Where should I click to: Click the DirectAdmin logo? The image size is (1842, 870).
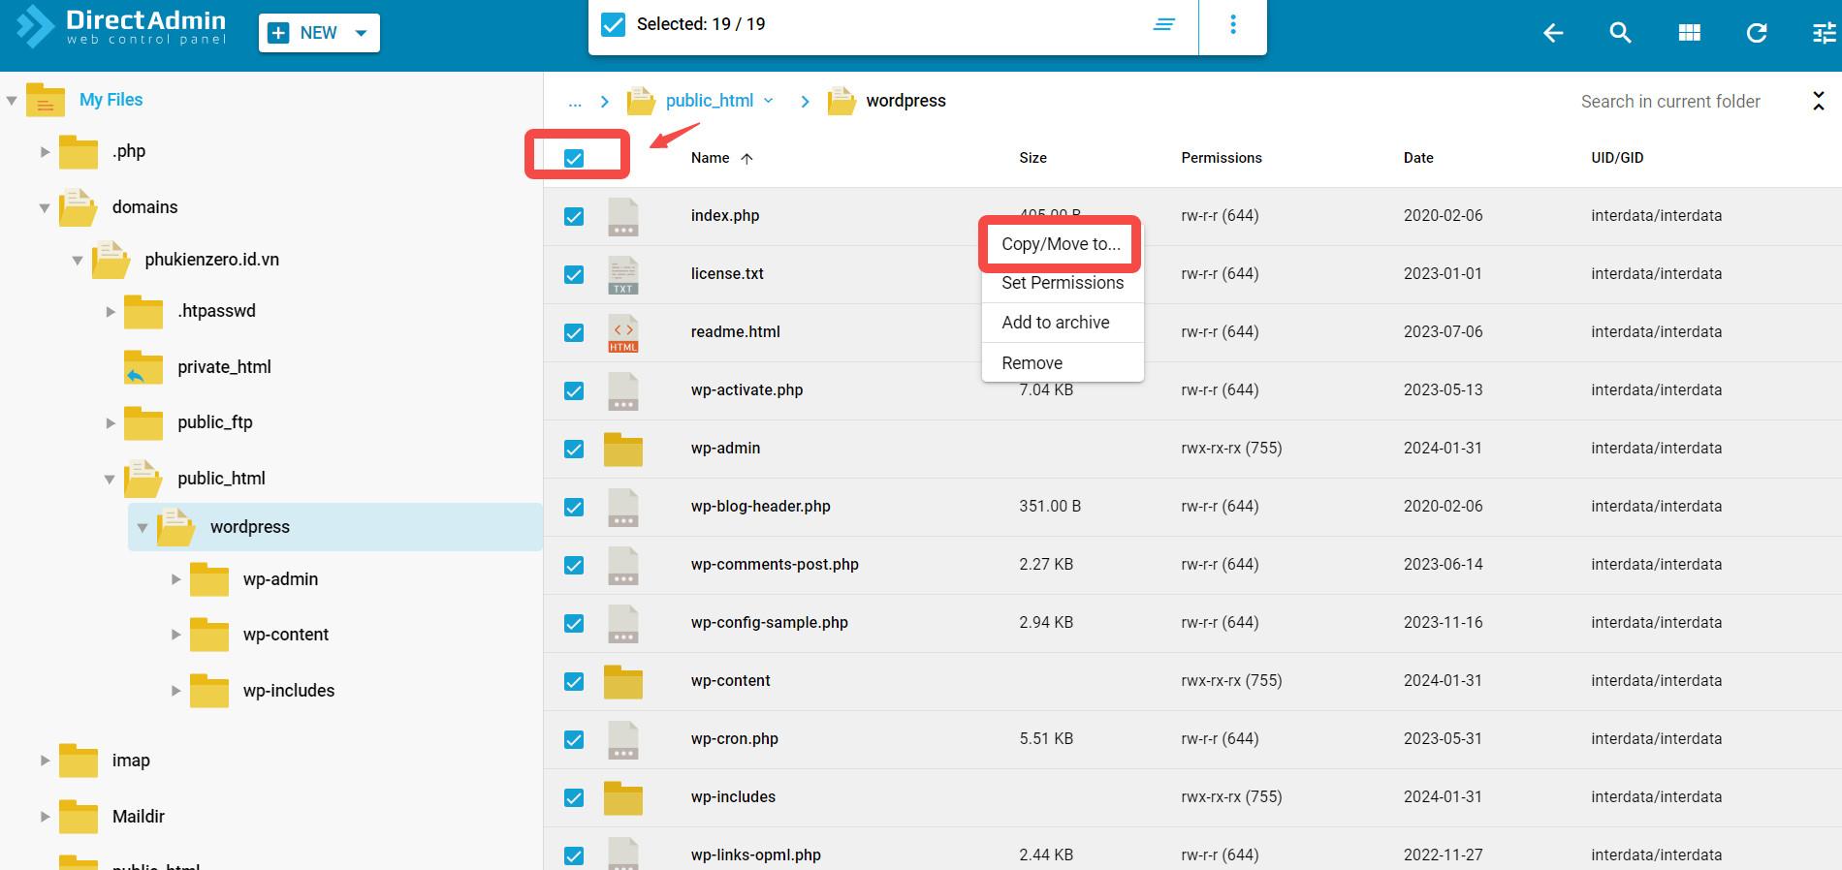122,26
